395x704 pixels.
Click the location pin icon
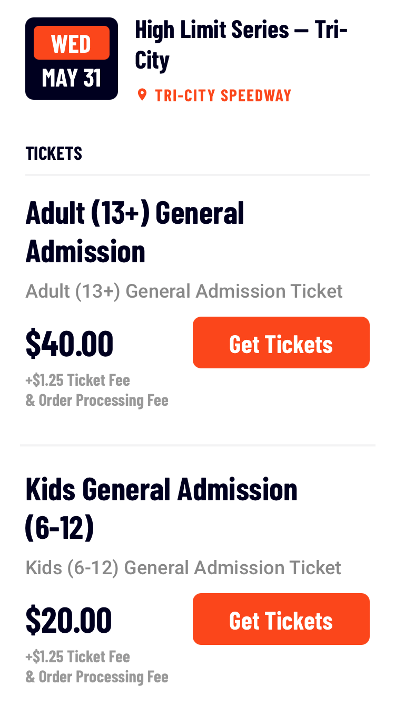pos(141,95)
